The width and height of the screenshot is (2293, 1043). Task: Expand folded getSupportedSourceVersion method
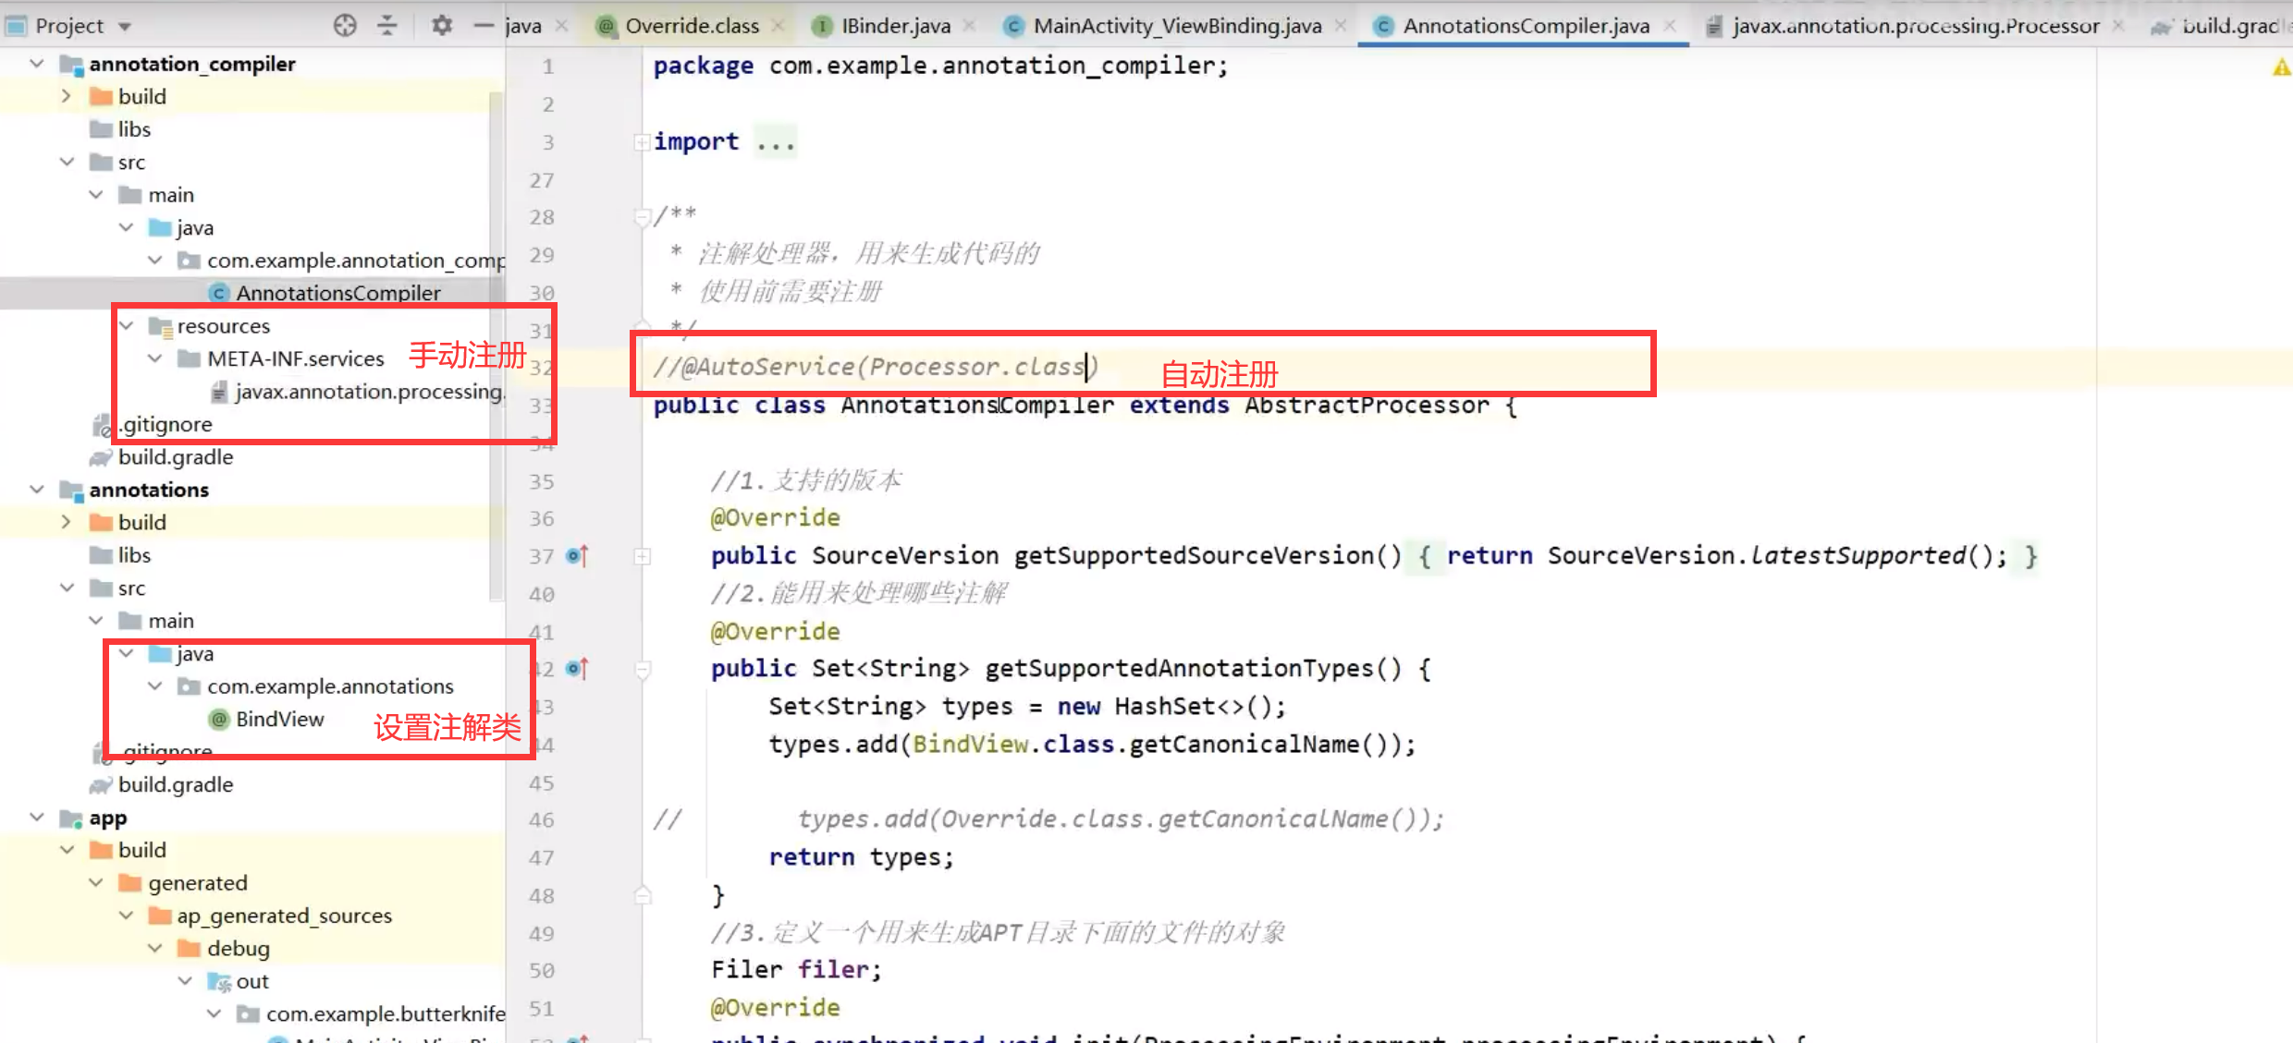click(x=642, y=556)
